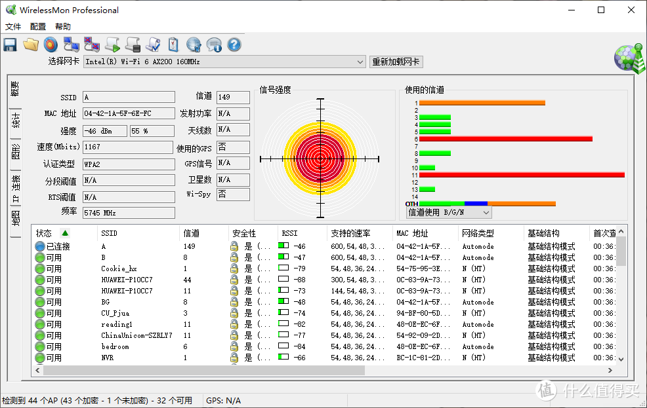Viewport: 647px width, 408px height.
Task: Click the disconnect adapter icon with red X
Action: pos(91,44)
